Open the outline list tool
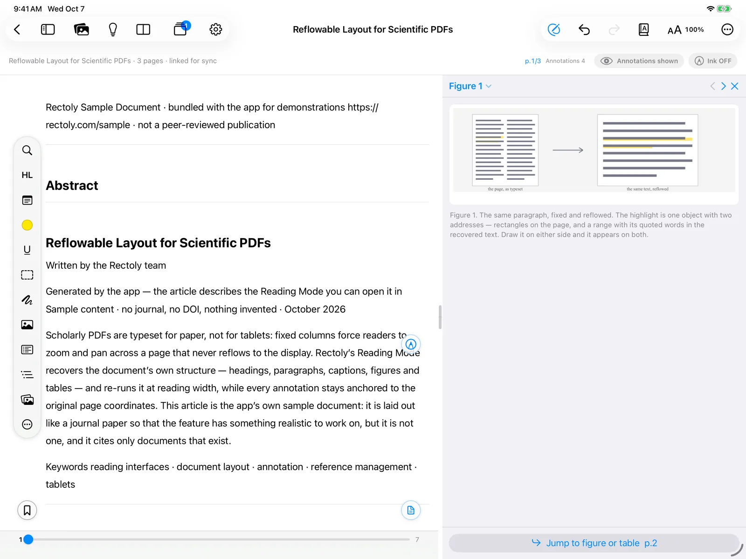The height and width of the screenshot is (559, 746). pos(27,375)
